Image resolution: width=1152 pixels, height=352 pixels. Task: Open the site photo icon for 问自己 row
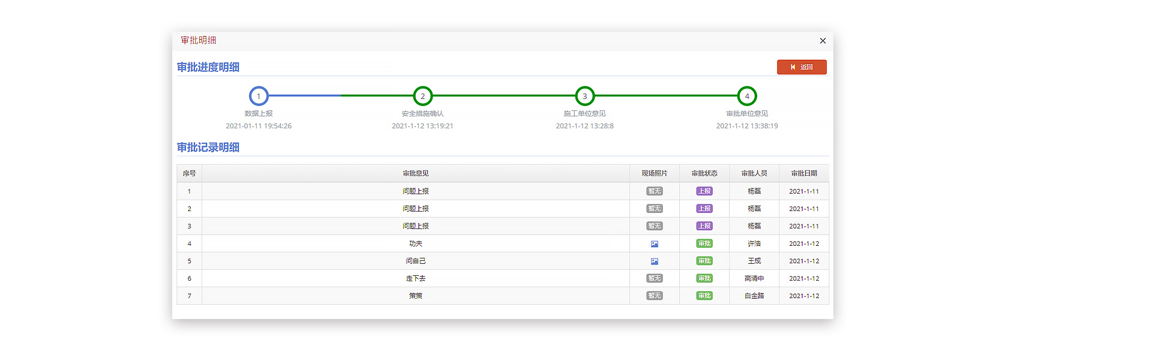click(x=654, y=261)
